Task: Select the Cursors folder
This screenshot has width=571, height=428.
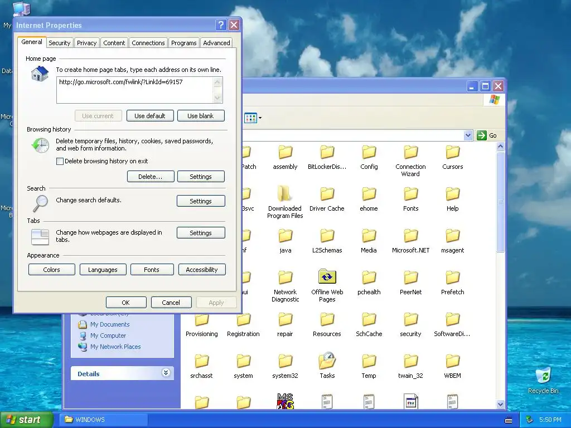Action: (453, 157)
